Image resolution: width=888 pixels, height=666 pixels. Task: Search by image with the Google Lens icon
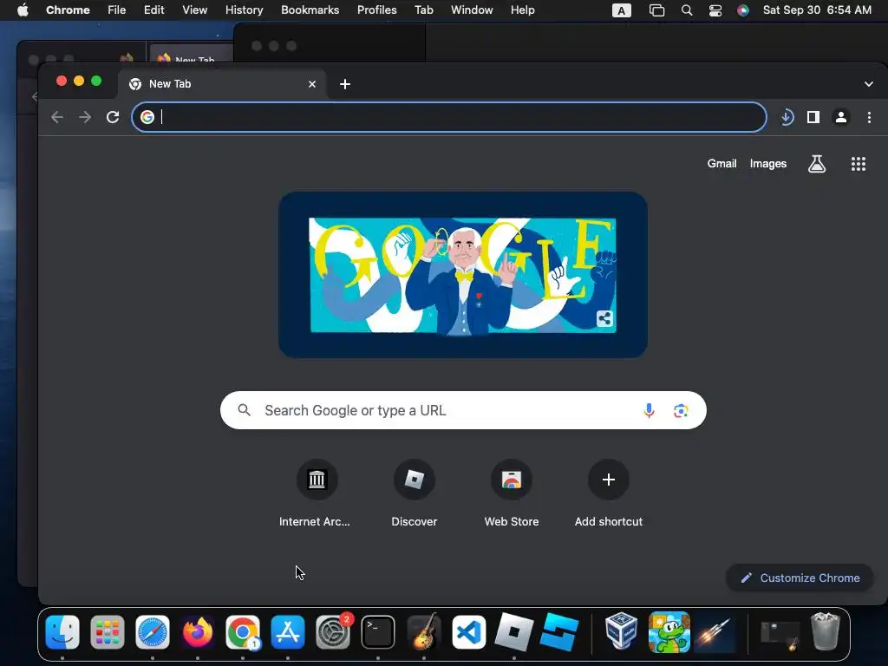click(681, 410)
